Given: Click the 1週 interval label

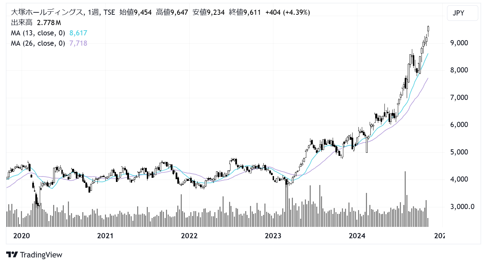Looking at the screenshot, I should [x=93, y=13].
